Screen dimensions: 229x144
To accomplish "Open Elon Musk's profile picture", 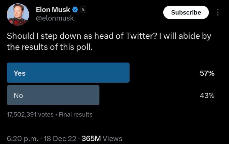I will pos(18,14).
